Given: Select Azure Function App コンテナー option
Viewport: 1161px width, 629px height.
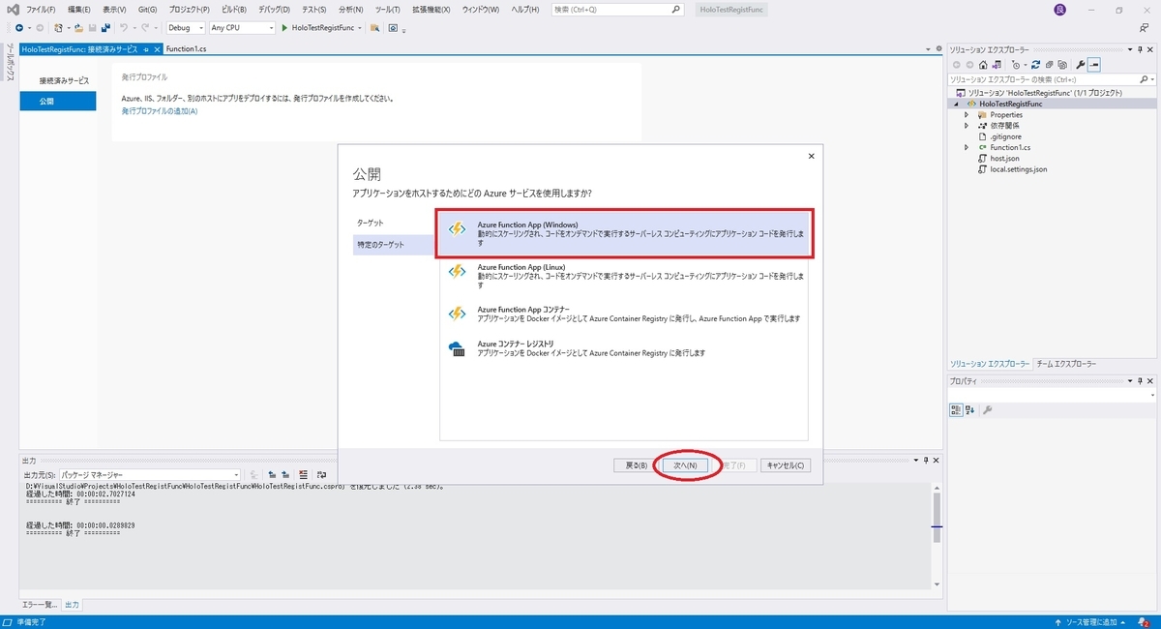Looking at the screenshot, I should (624, 314).
